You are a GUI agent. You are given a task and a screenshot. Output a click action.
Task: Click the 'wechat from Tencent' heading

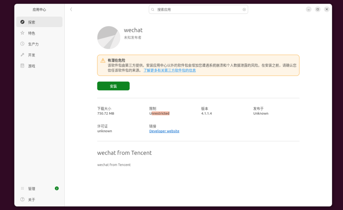click(125, 153)
